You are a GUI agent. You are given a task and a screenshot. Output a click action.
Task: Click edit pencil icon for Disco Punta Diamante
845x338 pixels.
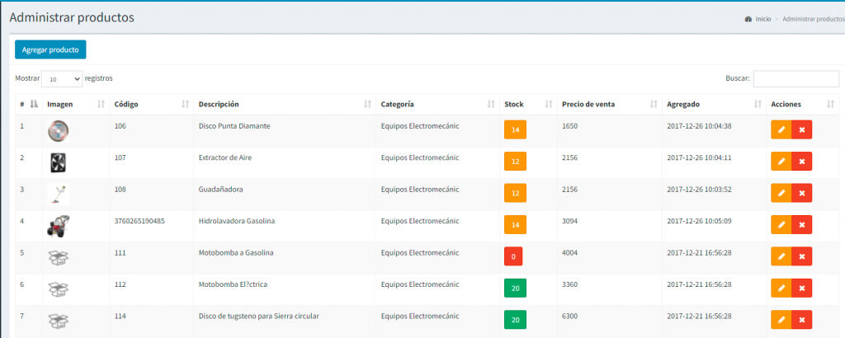coord(781,130)
